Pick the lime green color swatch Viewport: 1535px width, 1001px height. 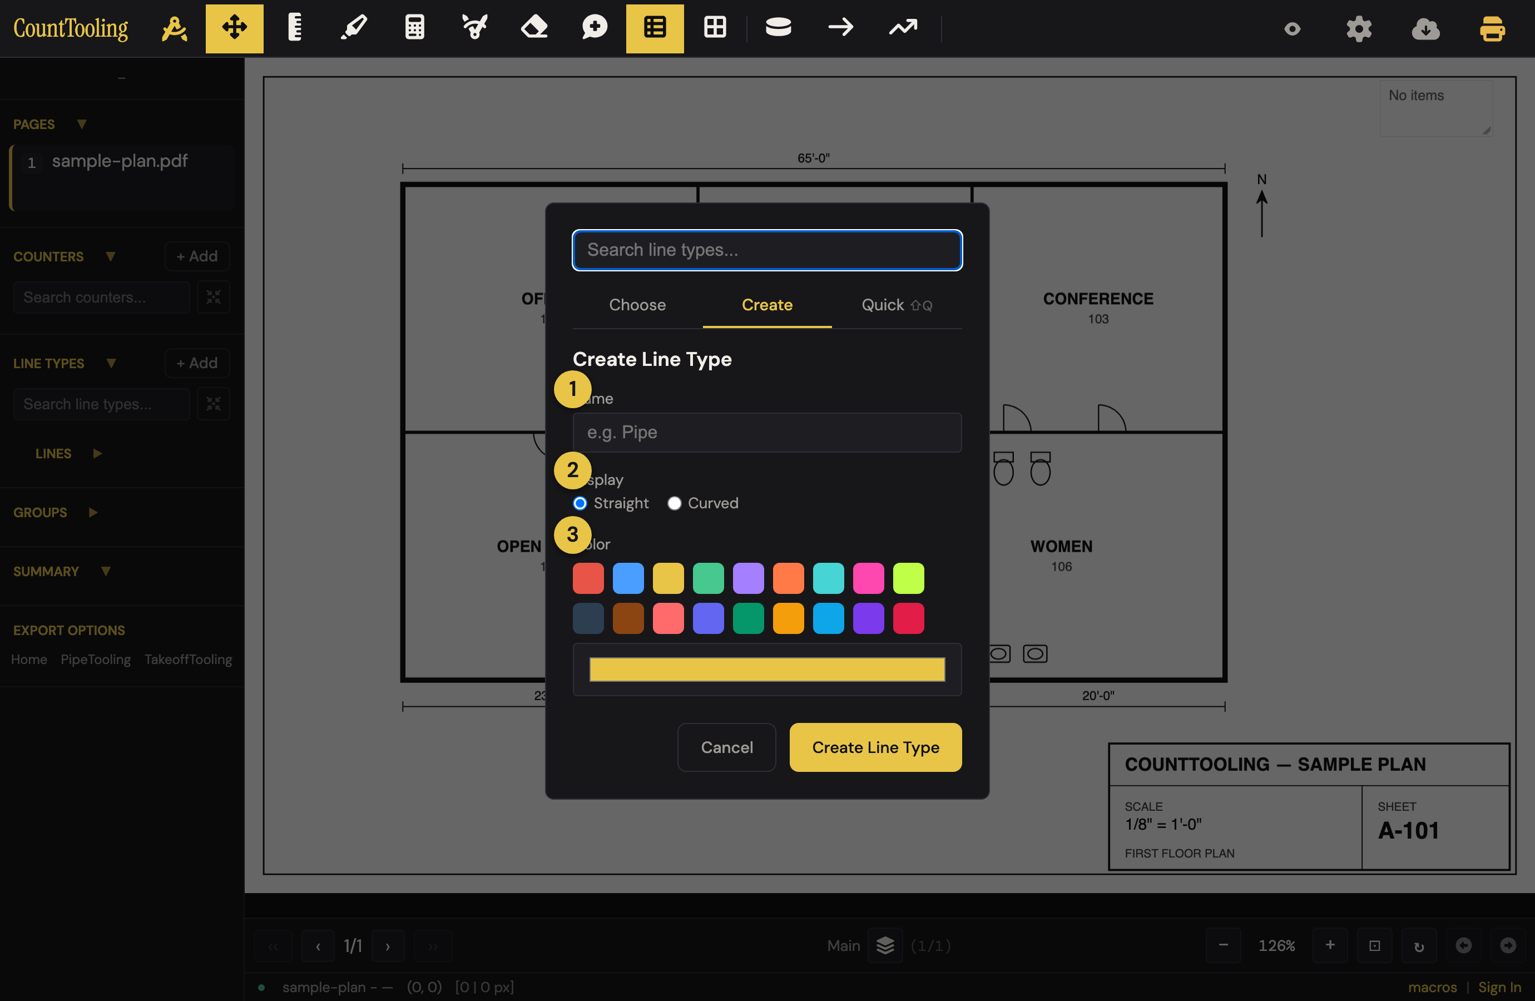click(x=908, y=578)
